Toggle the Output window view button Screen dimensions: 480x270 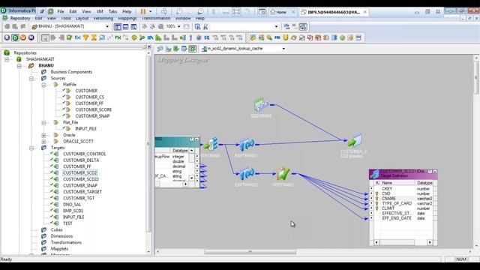(125, 27)
